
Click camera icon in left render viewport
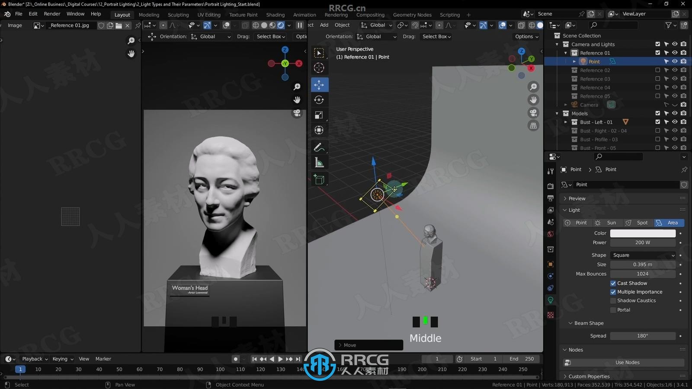coord(297,113)
